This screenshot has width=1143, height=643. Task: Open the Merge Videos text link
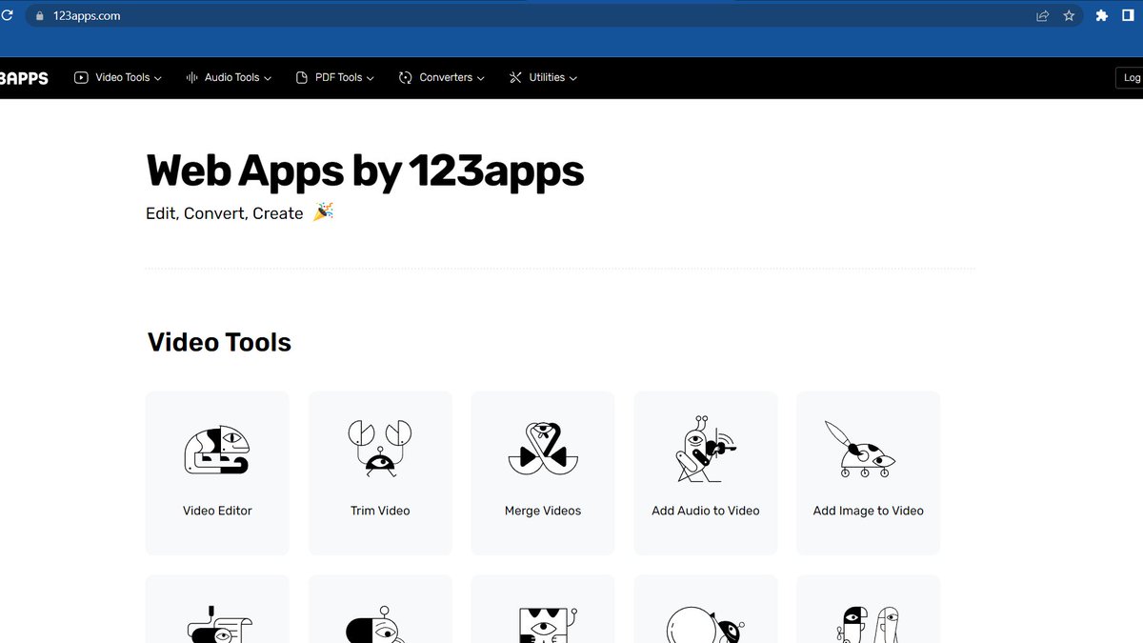tap(543, 511)
